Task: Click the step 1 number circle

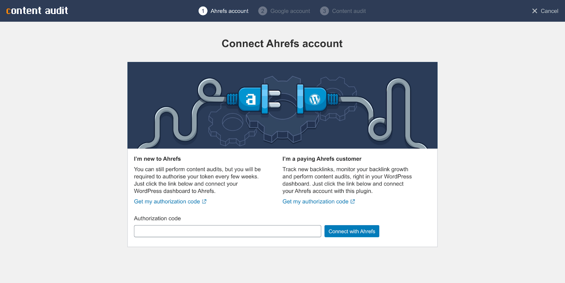Action: [x=203, y=11]
